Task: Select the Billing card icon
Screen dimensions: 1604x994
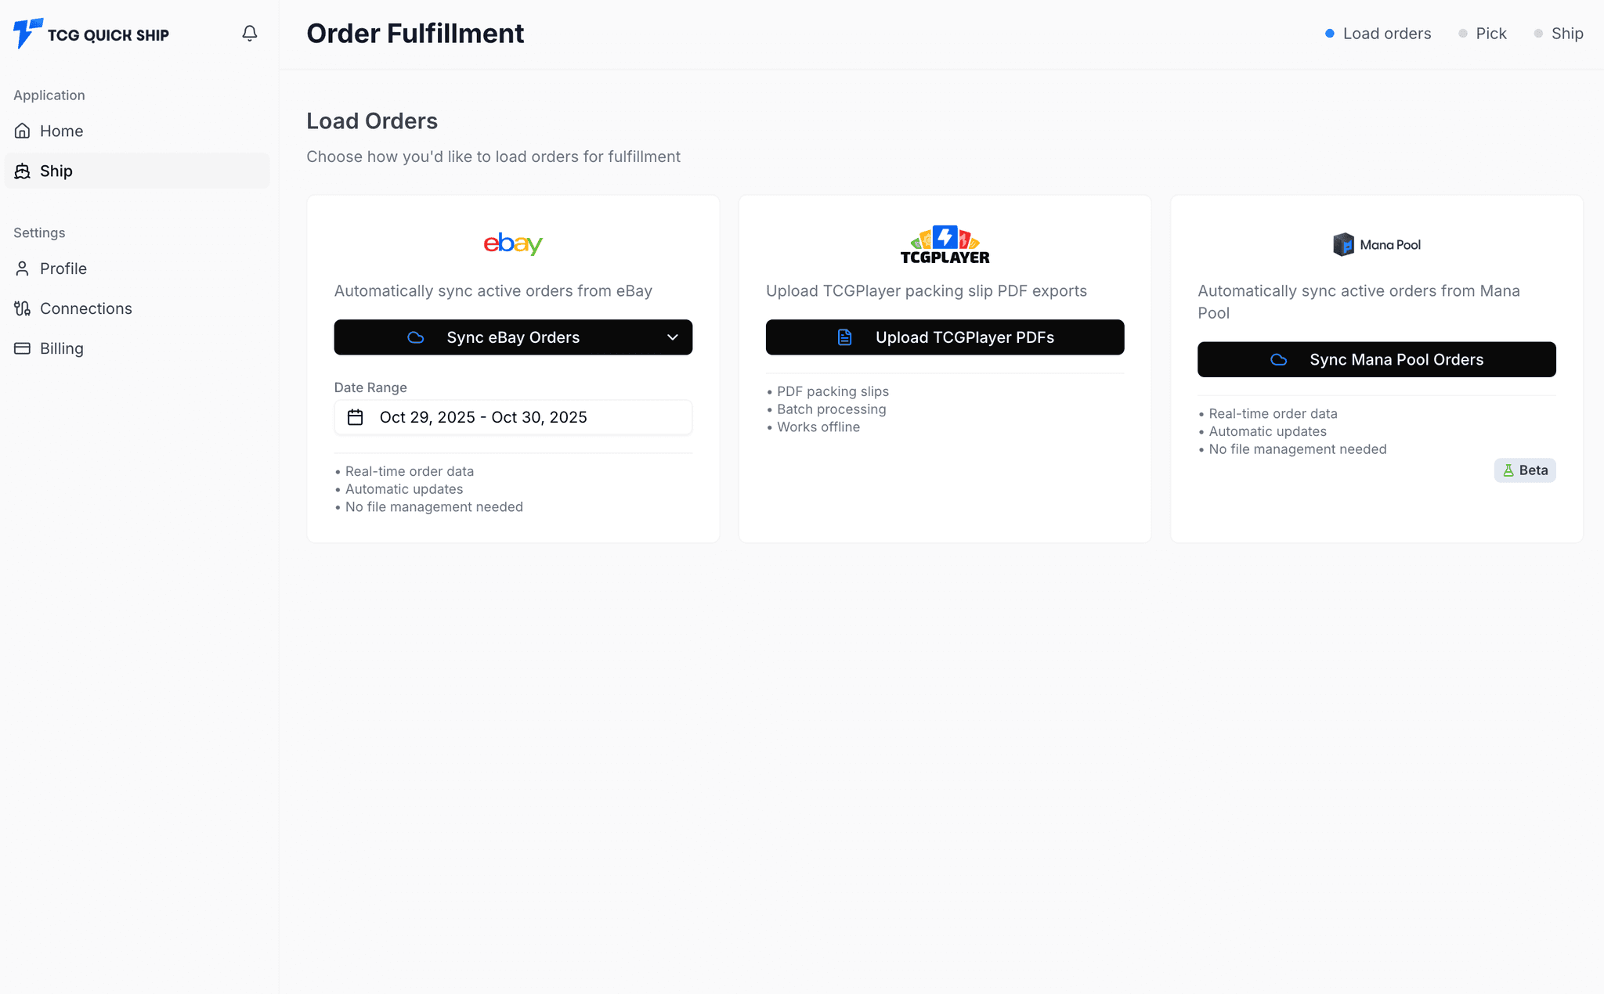Action: pos(22,348)
